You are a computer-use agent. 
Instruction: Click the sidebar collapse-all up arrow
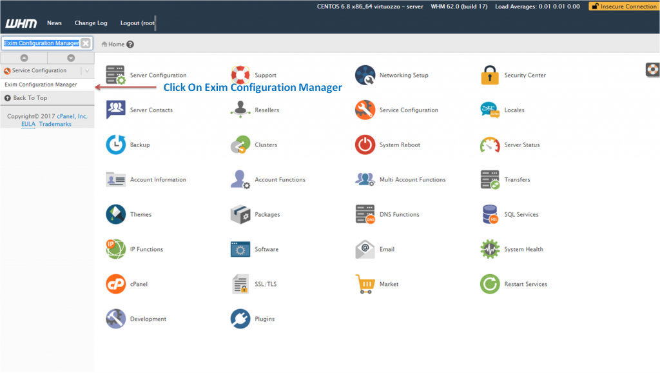click(24, 58)
